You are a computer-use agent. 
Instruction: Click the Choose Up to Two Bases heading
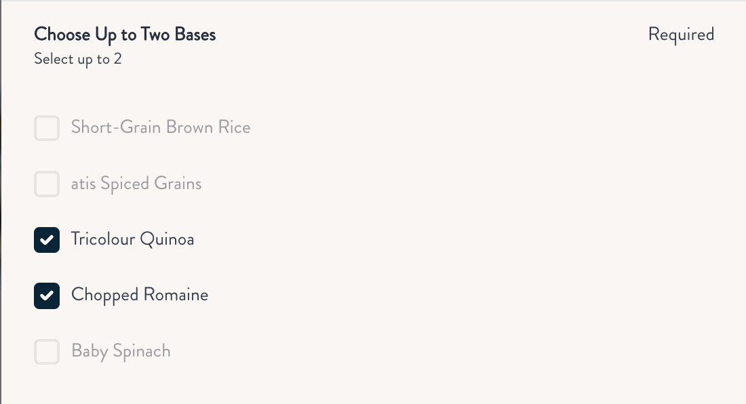click(x=125, y=34)
